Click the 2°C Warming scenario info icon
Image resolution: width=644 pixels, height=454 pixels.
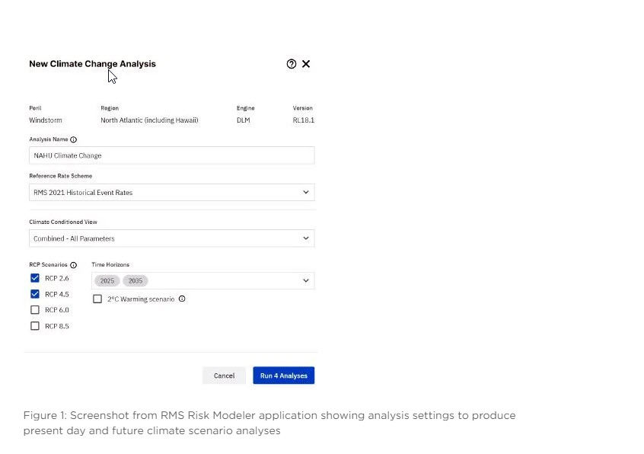pyautogui.click(x=182, y=299)
